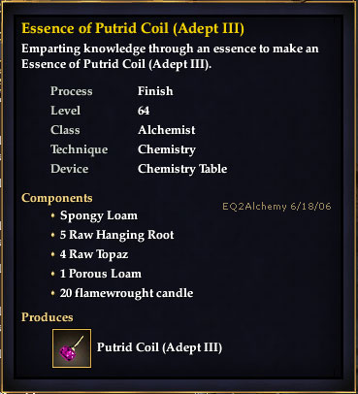Select the 4 Raw Topaz component
This screenshot has height=394, width=358.
click(94, 254)
